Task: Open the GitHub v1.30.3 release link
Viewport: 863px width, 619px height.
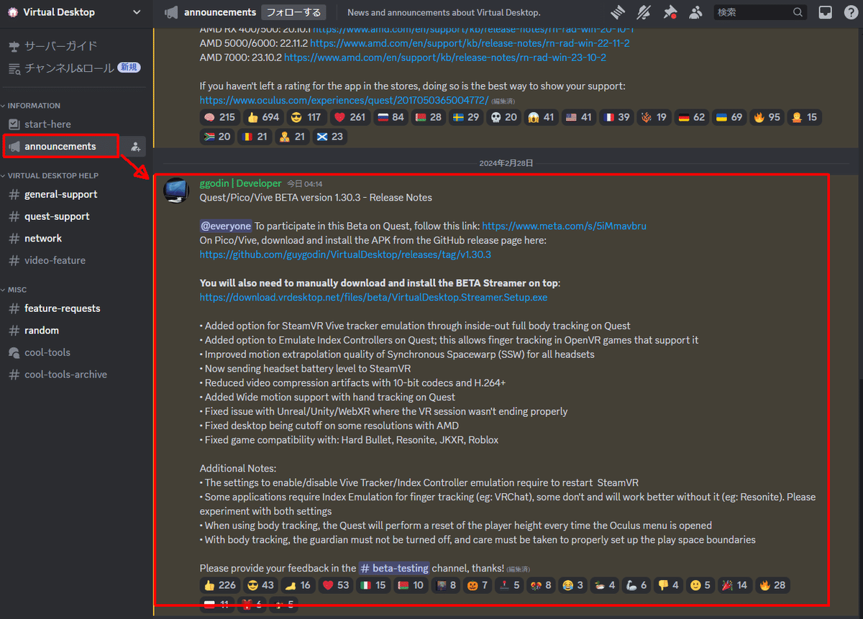Action: coord(345,255)
